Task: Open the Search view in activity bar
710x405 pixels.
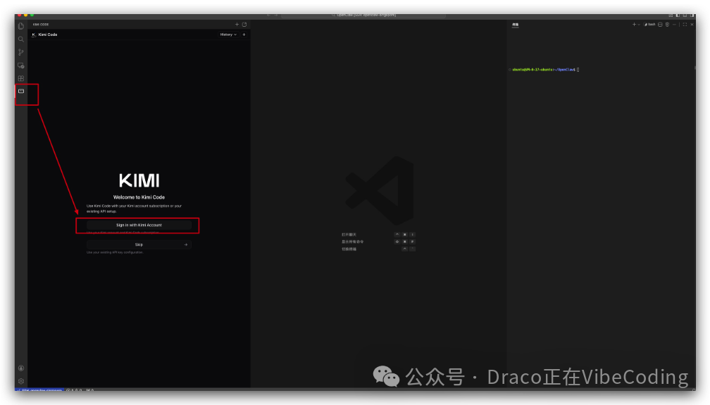Action: tap(21, 39)
